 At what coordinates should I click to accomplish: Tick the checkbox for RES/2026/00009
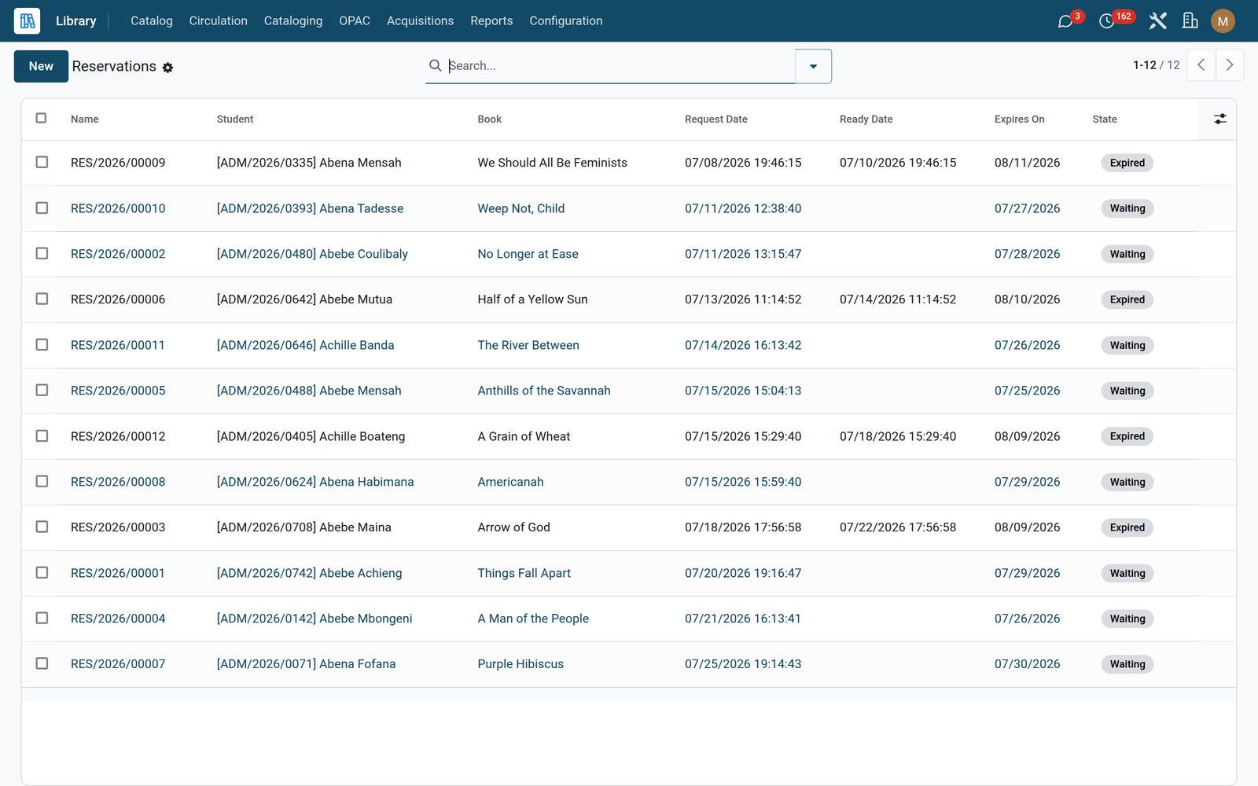coord(42,162)
